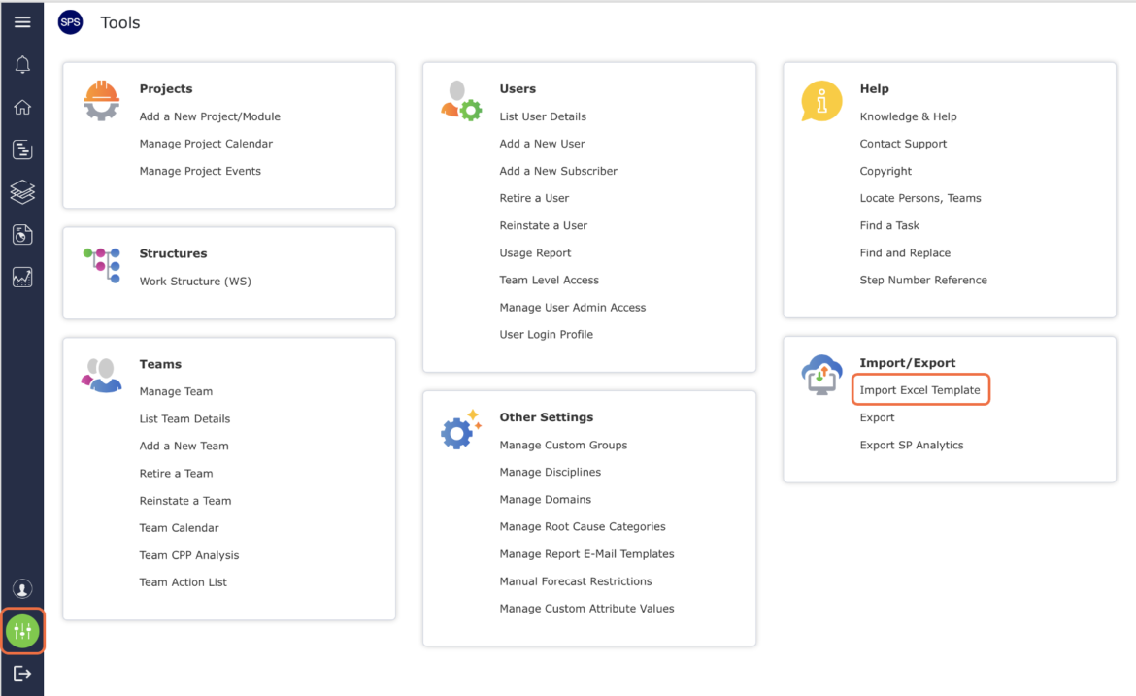Open User Login Profile

[x=547, y=335]
